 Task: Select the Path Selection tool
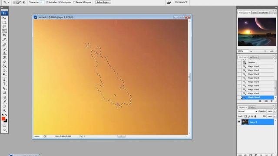pyautogui.click(x=4, y=88)
